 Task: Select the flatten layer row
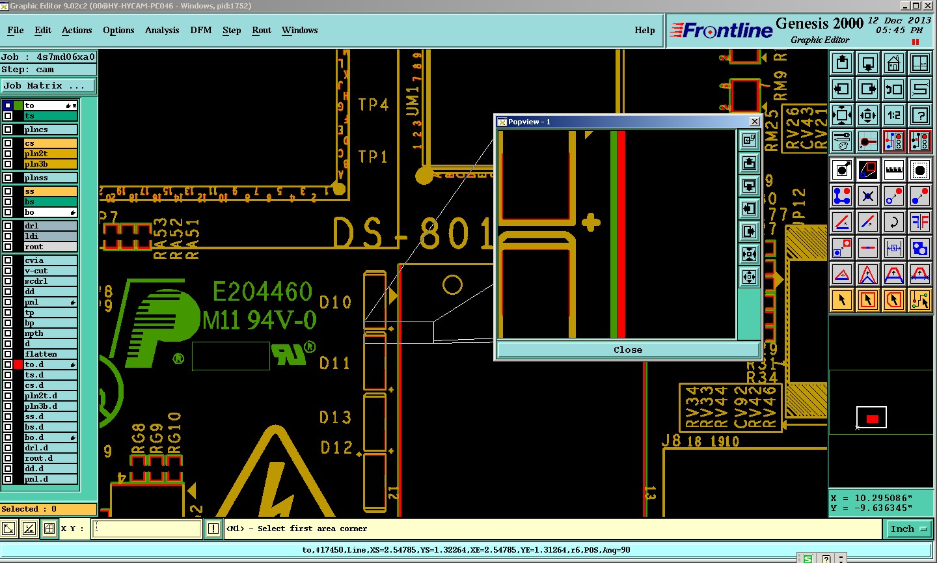pos(50,354)
